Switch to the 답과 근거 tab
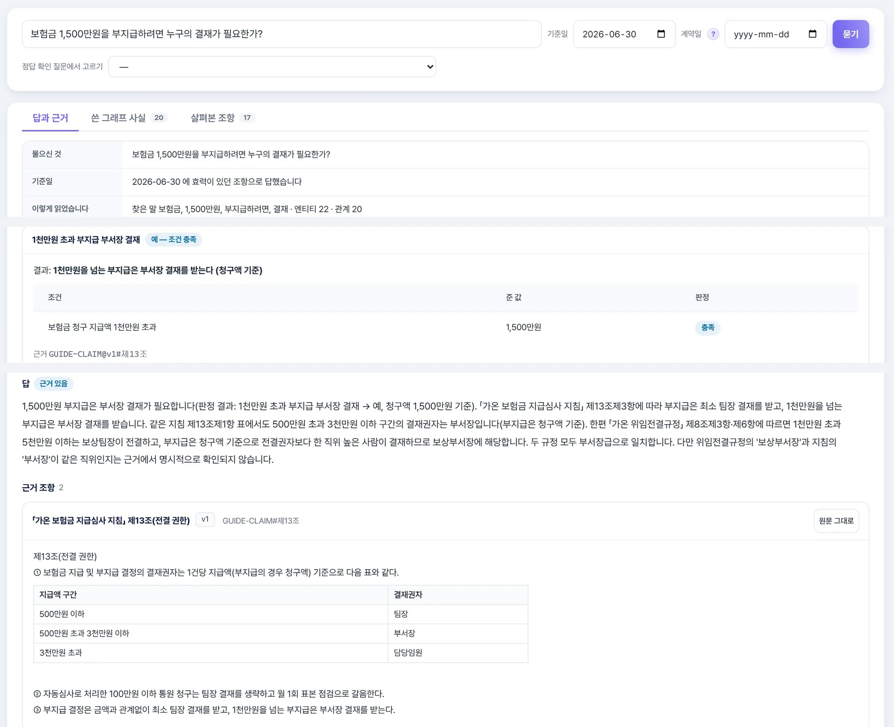The image size is (894, 727). click(x=50, y=118)
